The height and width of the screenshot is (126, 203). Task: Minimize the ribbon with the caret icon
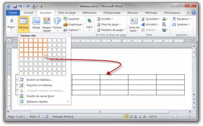coord(188,12)
